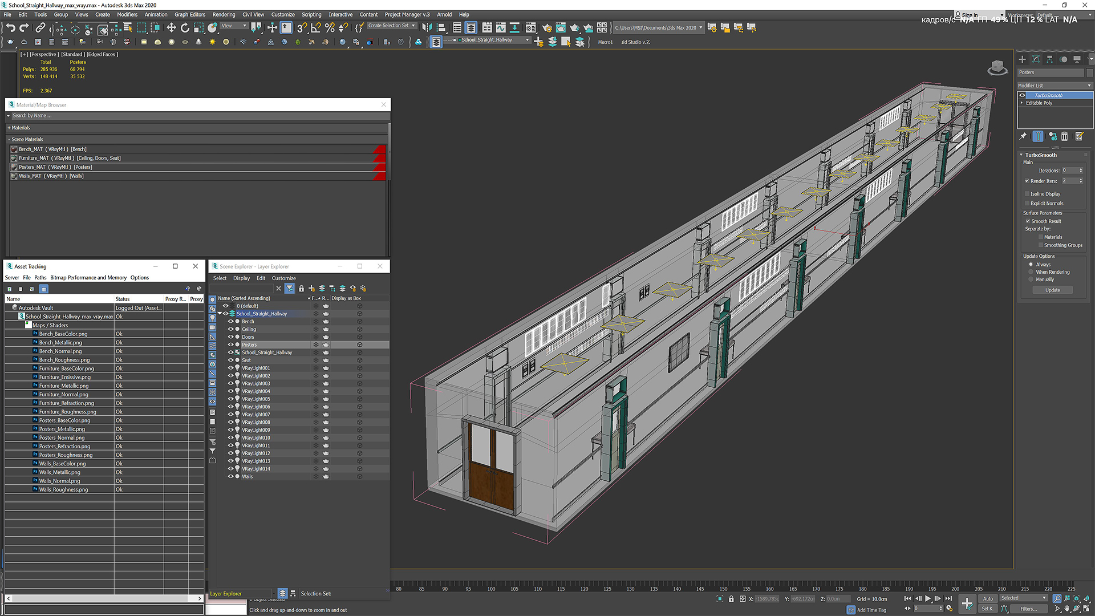Image resolution: width=1095 pixels, height=616 pixels.
Task: Toggle Smooth Result checkbox
Action: [x=1028, y=221]
